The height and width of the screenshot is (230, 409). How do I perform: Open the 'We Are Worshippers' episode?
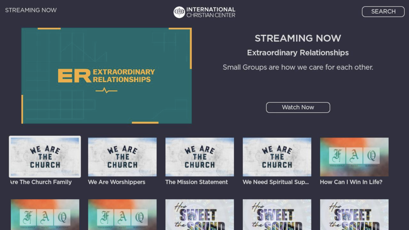(122, 157)
